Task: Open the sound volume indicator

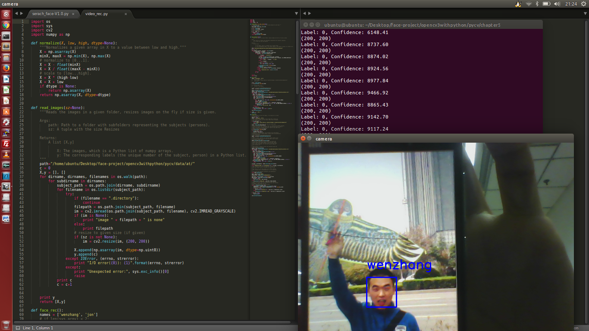Action: click(558, 4)
